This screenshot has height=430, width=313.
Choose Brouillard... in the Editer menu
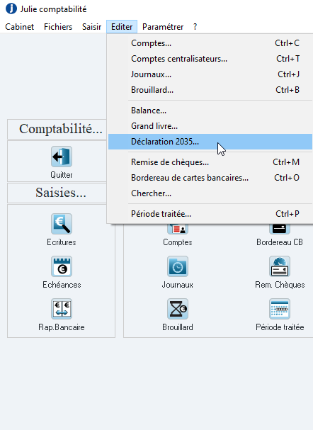tap(210, 90)
